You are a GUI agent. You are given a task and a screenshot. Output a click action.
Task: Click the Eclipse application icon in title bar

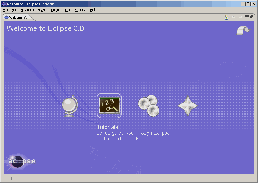pos(4,4)
